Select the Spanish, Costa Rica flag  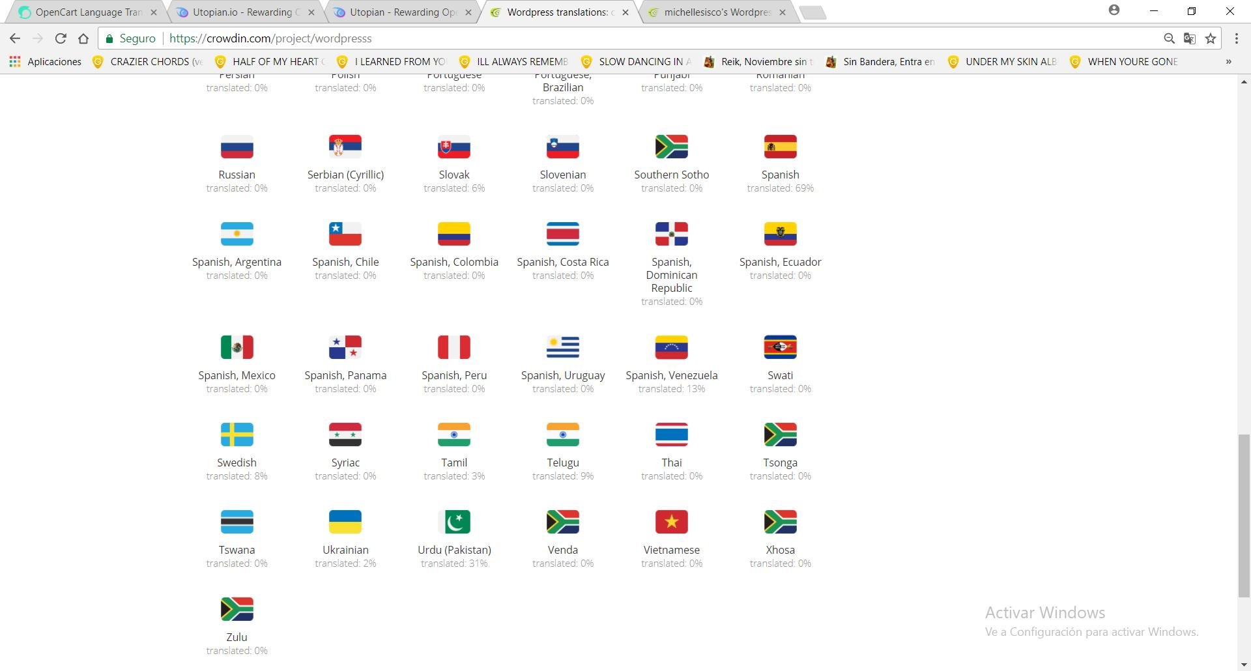click(x=563, y=235)
